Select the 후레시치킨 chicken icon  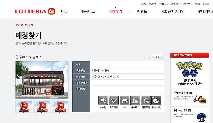pos(156,100)
